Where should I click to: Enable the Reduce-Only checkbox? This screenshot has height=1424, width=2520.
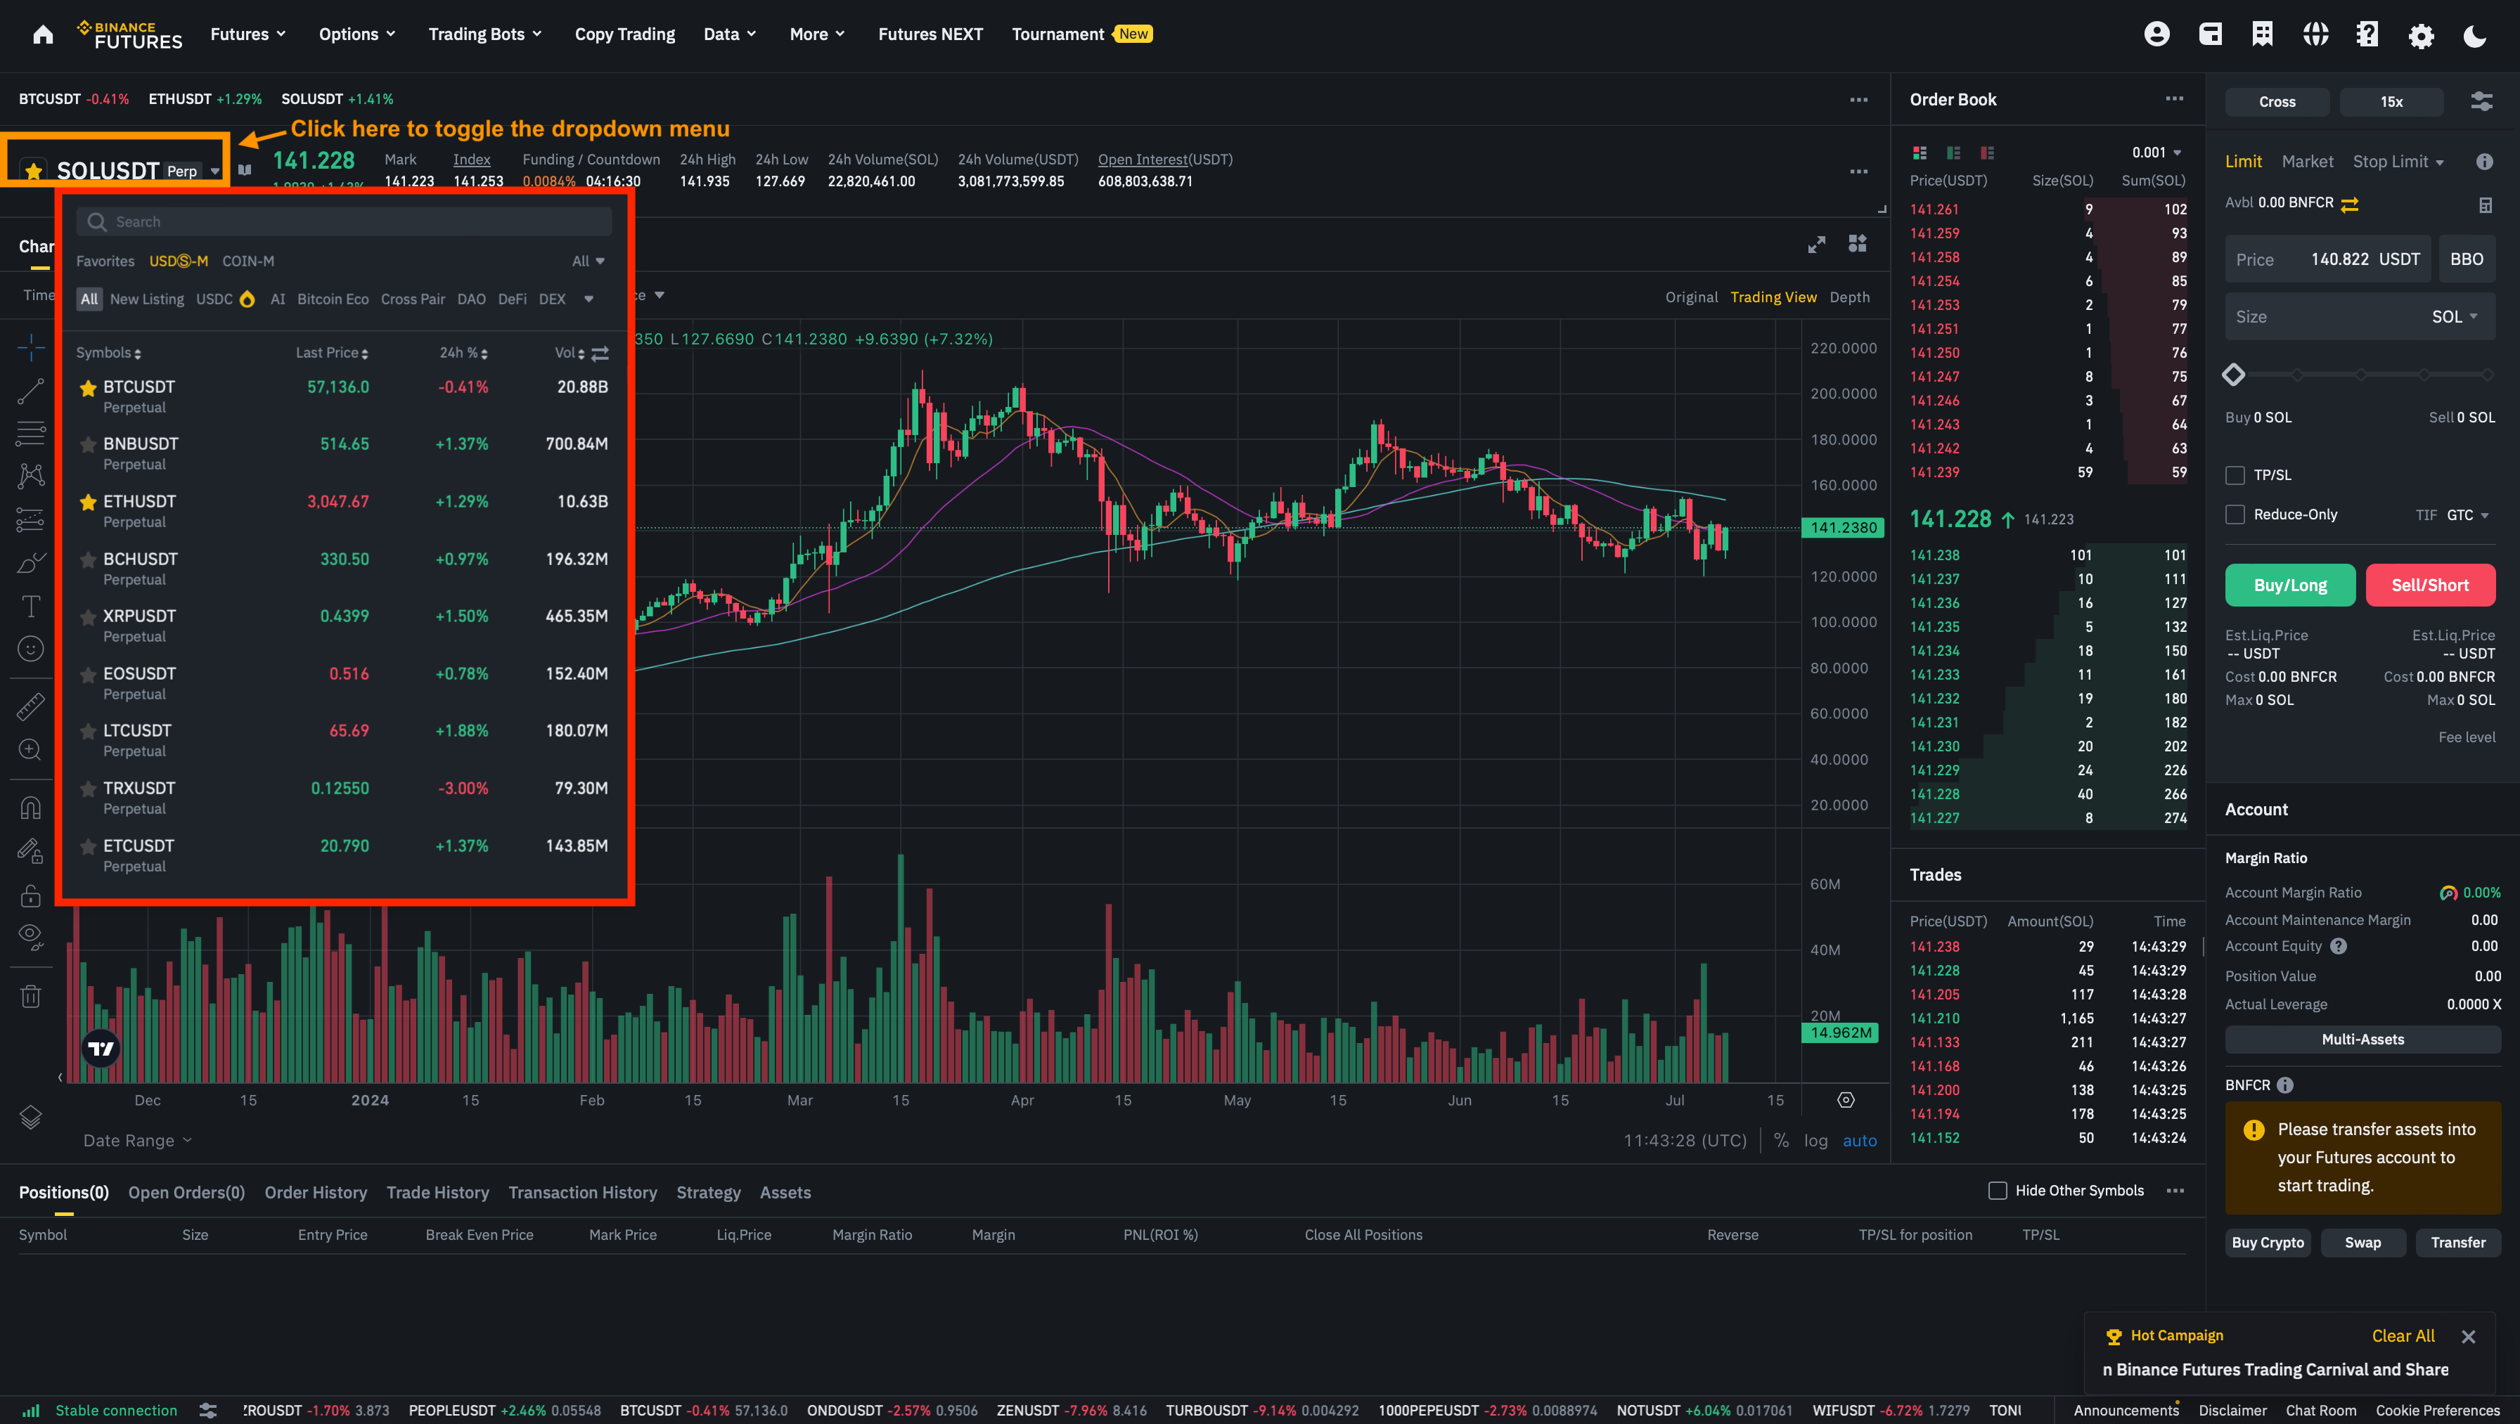[2235, 514]
